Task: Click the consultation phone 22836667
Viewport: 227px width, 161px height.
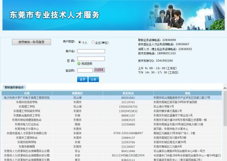Action: coord(182,44)
